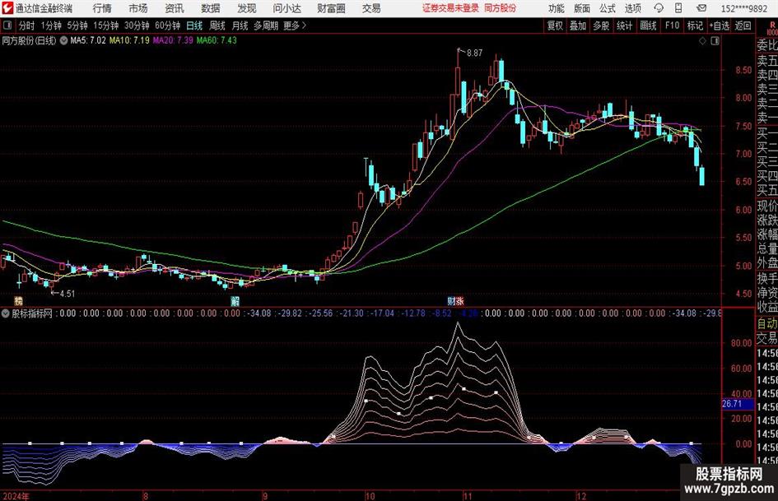The image size is (778, 501).
Task: Toggle the side panel icon above price axis
Action: [x=715, y=41]
